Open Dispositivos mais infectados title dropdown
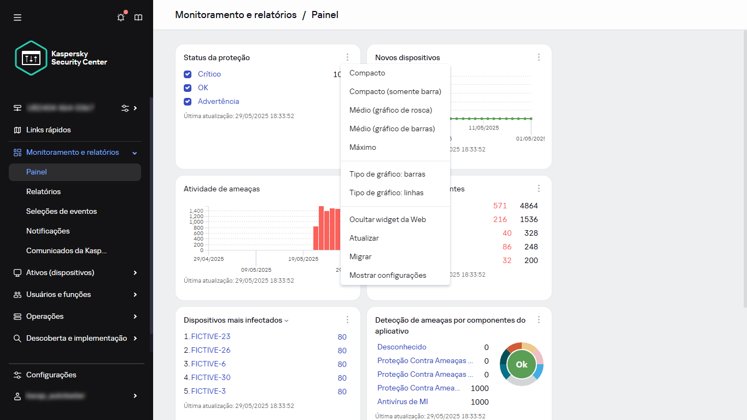 [287, 320]
